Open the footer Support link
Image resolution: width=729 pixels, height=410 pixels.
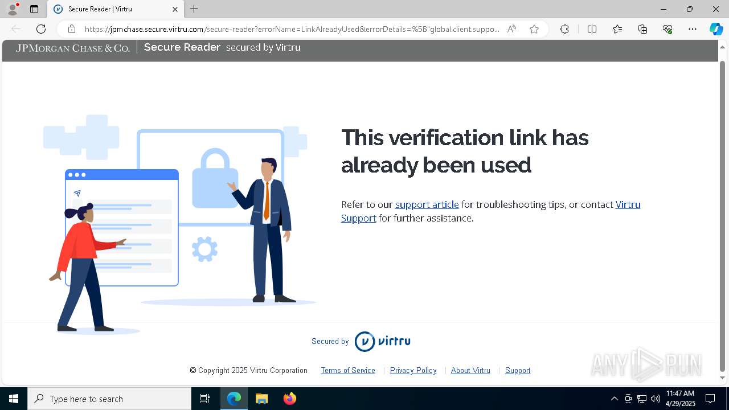click(518, 370)
